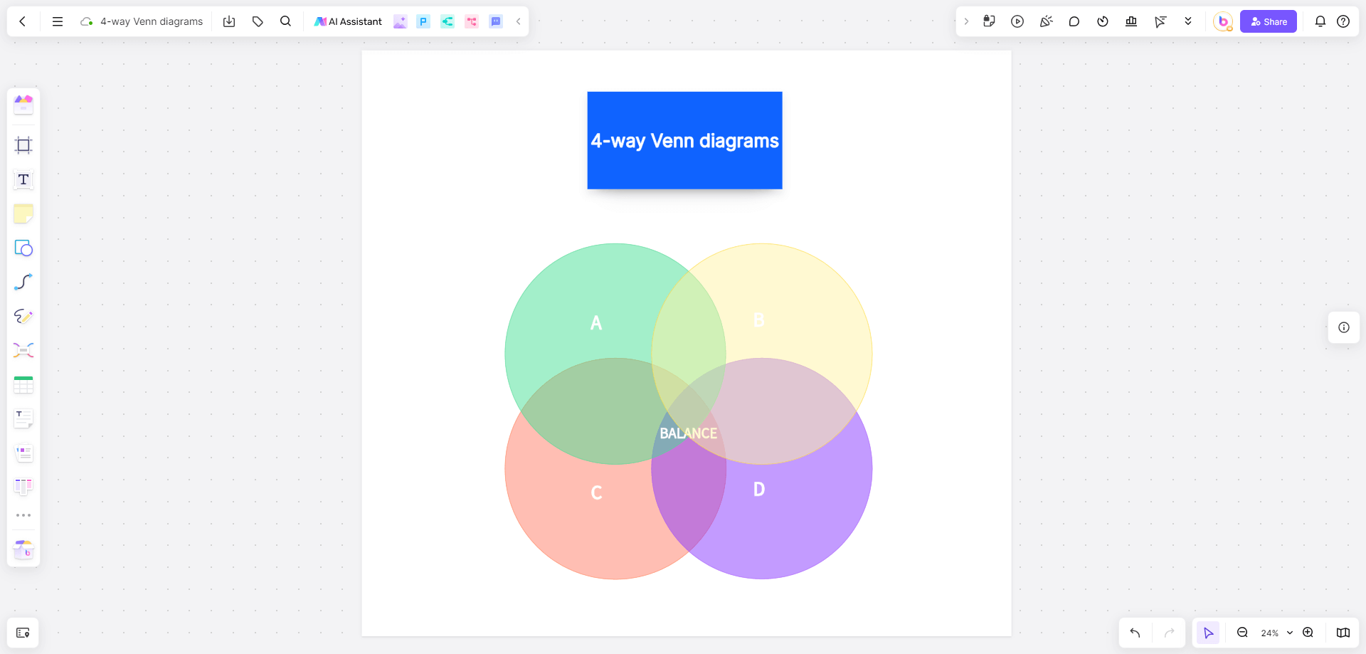The width and height of the screenshot is (1366, 654).
Task: Select the Table tool
Action: (23, 384)
